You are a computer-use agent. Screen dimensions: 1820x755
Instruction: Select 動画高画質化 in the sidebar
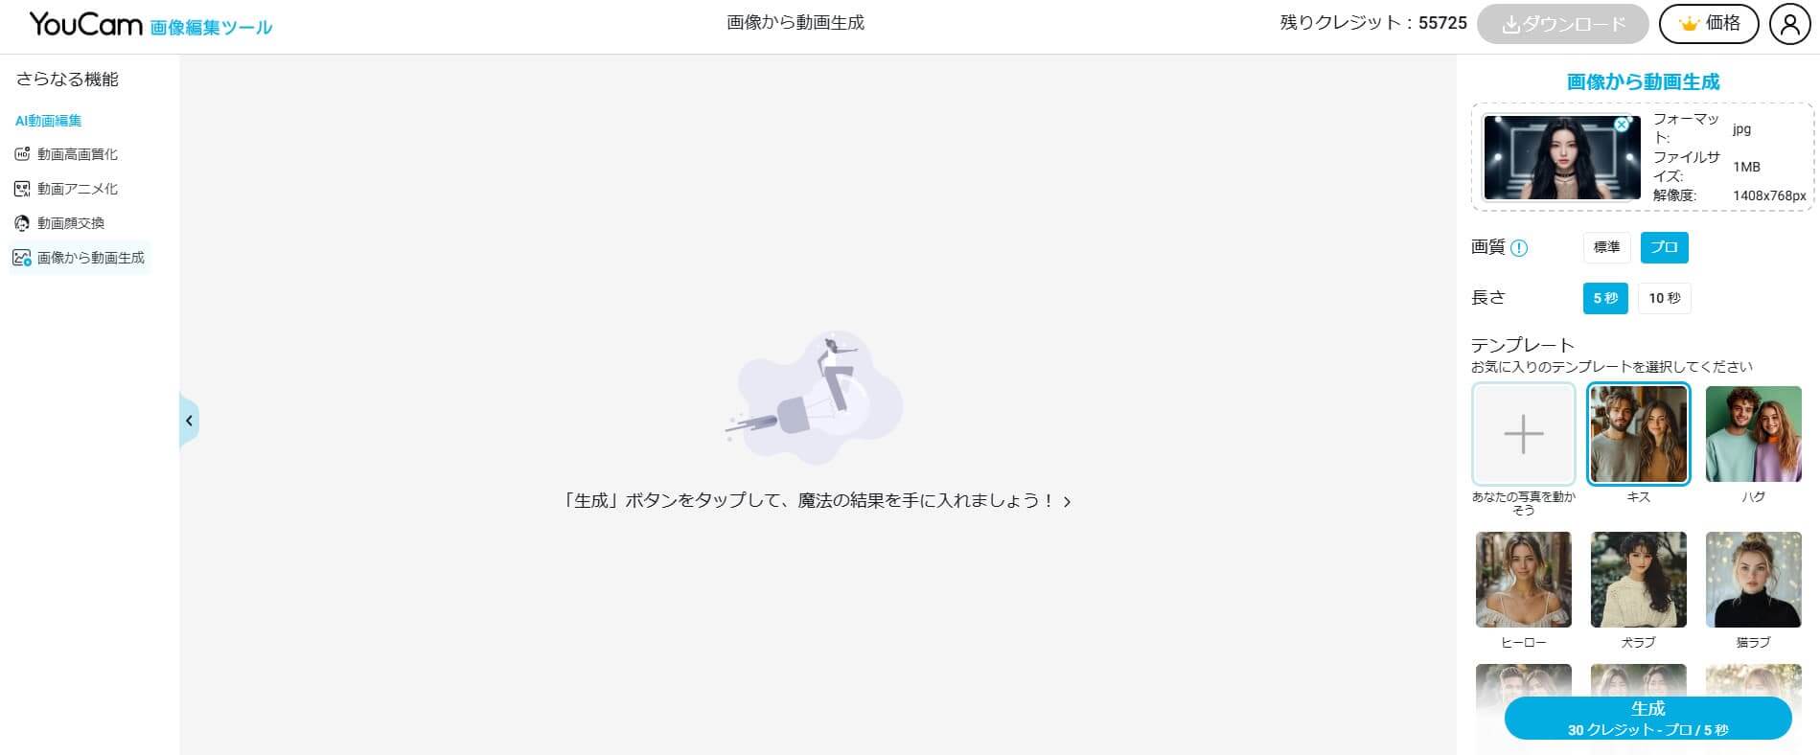[78, 154]
